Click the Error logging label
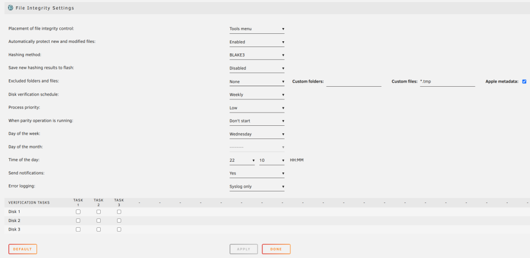The width and height of the screenshot is (530, 258). 22,186
